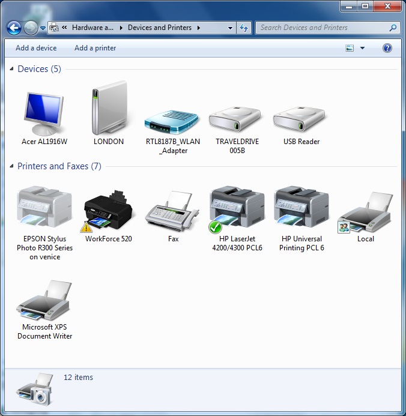The width and height of the screenshot is (406, 416).
Task: Select the Local shared printer icon
Action: [x=365, y=213]
